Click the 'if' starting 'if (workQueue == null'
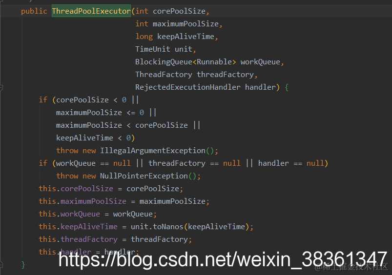This screenshot has width=392, height=275. click(x=43, y=163)
